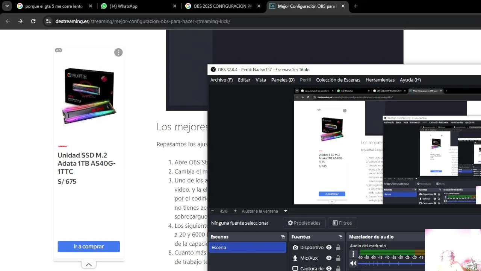This screenshot has height=271, width=481.
Task: Collapse ad with chevron up arrow
Action: pos(89,265)
